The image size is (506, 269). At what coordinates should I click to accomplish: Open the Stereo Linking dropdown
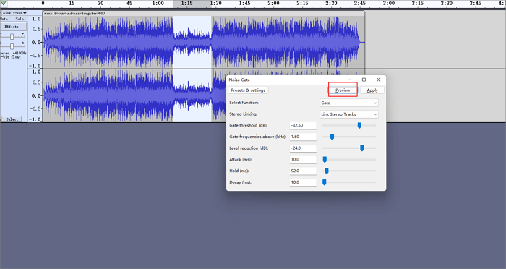349,114
